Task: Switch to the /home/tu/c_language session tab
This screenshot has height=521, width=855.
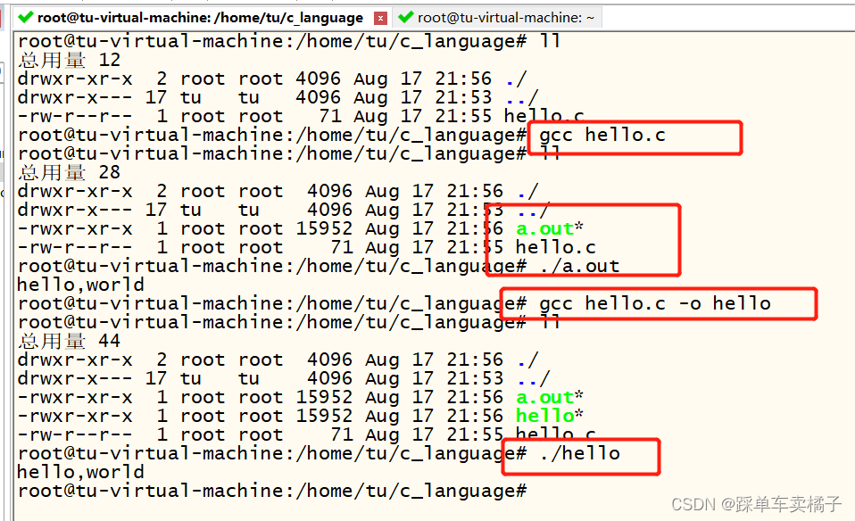Action: 200,18
